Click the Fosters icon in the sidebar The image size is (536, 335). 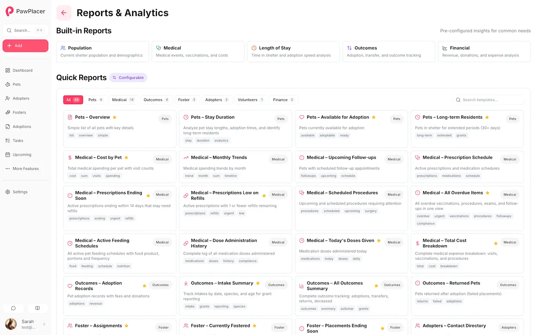point(9,112)
